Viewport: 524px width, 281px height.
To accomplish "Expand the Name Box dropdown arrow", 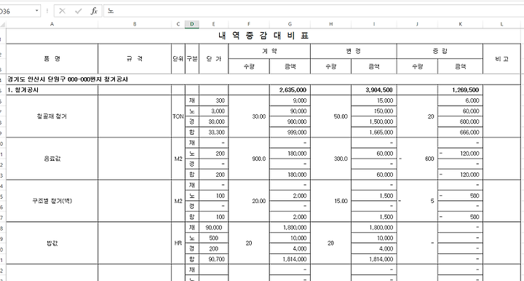I will coord(37,11).
